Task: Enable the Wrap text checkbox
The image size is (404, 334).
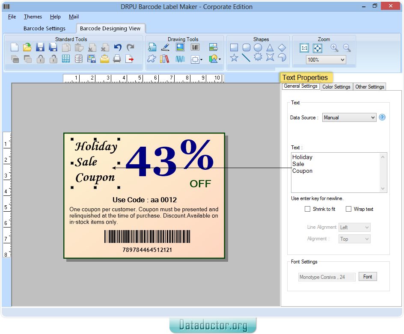Action: (348, 209)
